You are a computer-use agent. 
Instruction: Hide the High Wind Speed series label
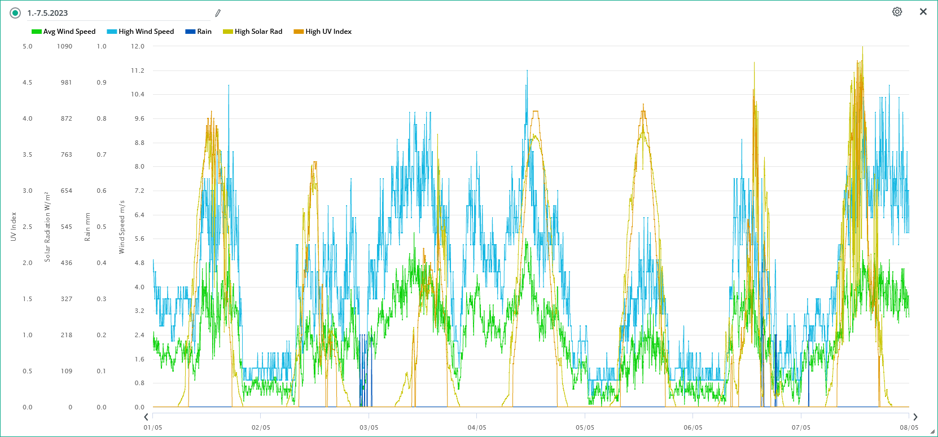tap(146, 32)
